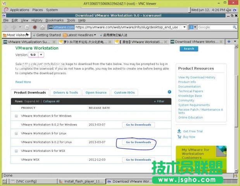Click Go to Downloads for Workstation 9.0.2 Linux
Viewport: 240px width, 186px height.
[x=138, y=142]
